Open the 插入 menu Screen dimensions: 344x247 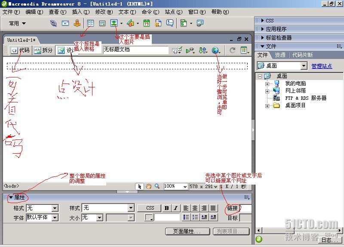click(x=81, y=12)
